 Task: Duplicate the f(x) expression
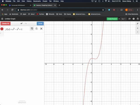coord(36,29)
